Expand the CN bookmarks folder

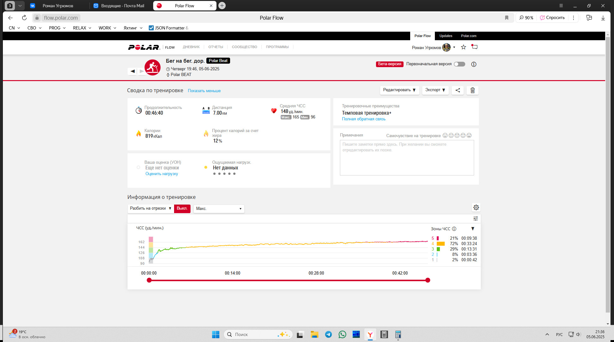[15, 28]
